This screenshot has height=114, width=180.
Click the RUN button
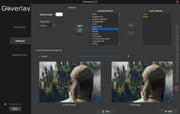click(x=168, y=111)
